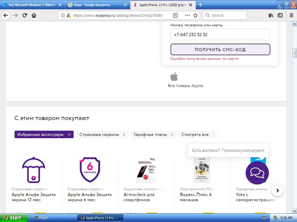Screen dimensions: 297x222
Task: Click the forward navigation arrow
Action: click(15, 15)
